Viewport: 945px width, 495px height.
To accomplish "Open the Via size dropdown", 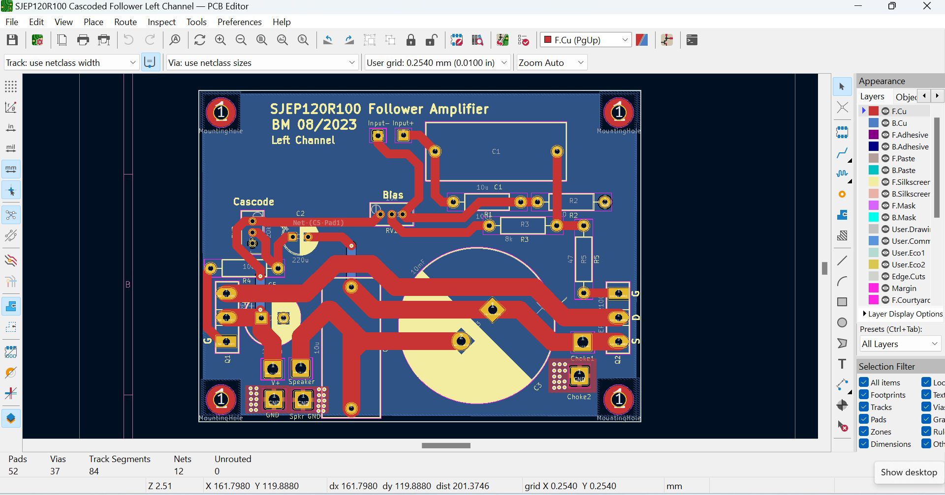I will click(x=262, y=63).
